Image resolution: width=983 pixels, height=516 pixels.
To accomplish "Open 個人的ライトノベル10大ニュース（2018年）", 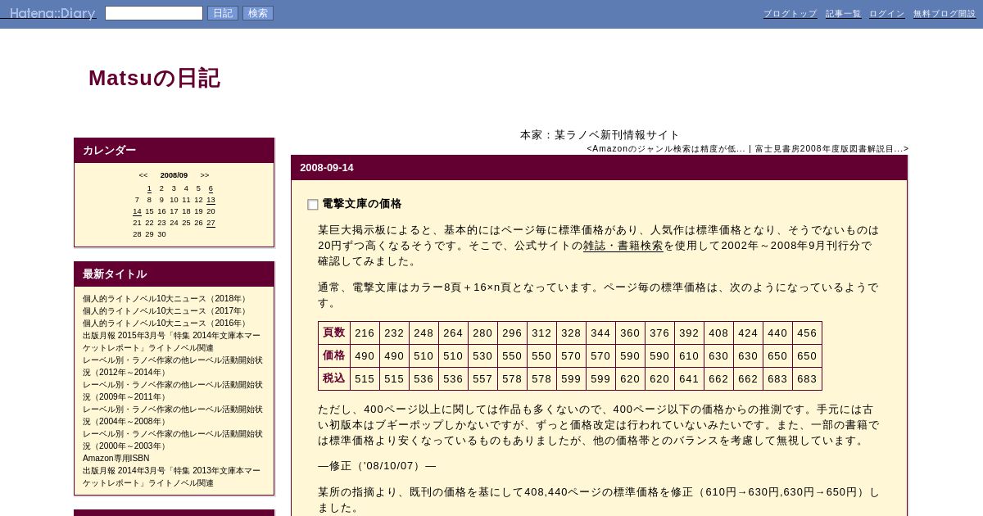I will [165, 299].
